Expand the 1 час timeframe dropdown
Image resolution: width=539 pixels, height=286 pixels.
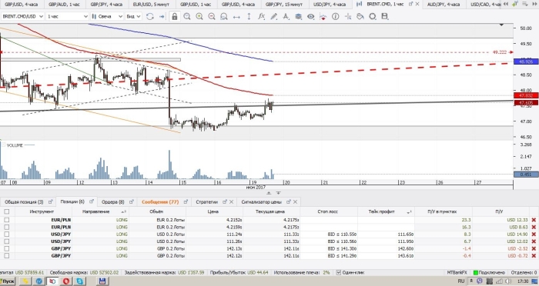click(x=68, y=16)
